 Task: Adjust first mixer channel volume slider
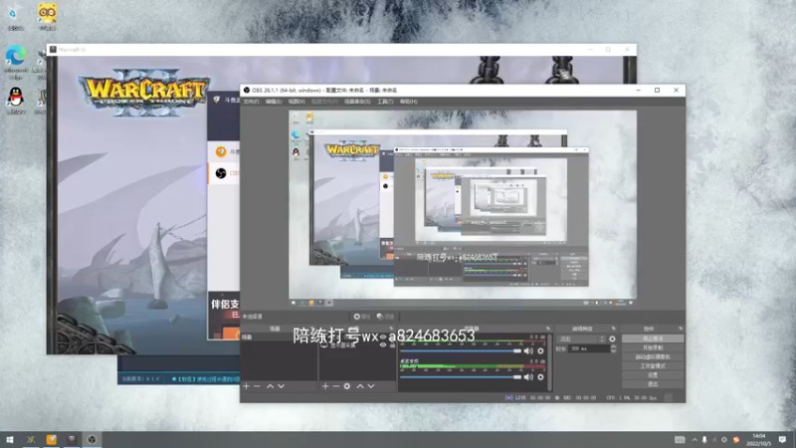point(461,351)
